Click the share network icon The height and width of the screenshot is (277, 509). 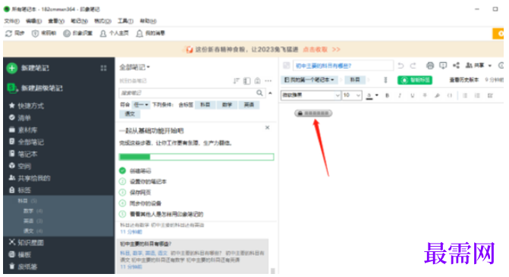tap(456, 65)
